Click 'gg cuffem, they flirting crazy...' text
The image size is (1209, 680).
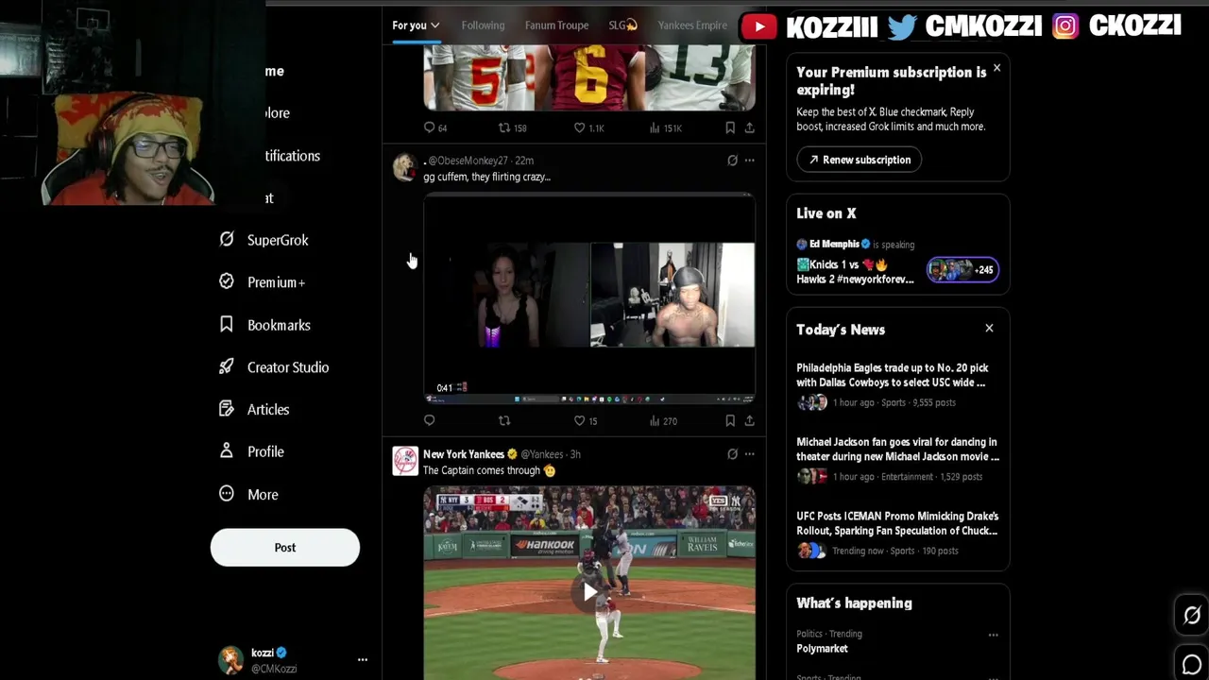click(x=486, y=177)
